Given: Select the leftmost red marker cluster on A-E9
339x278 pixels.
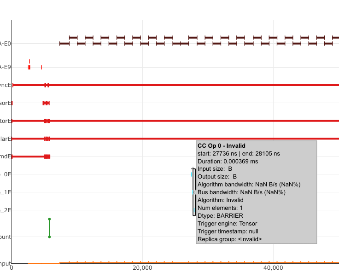Looking at the screenshot, I should (x=29, y=67).
